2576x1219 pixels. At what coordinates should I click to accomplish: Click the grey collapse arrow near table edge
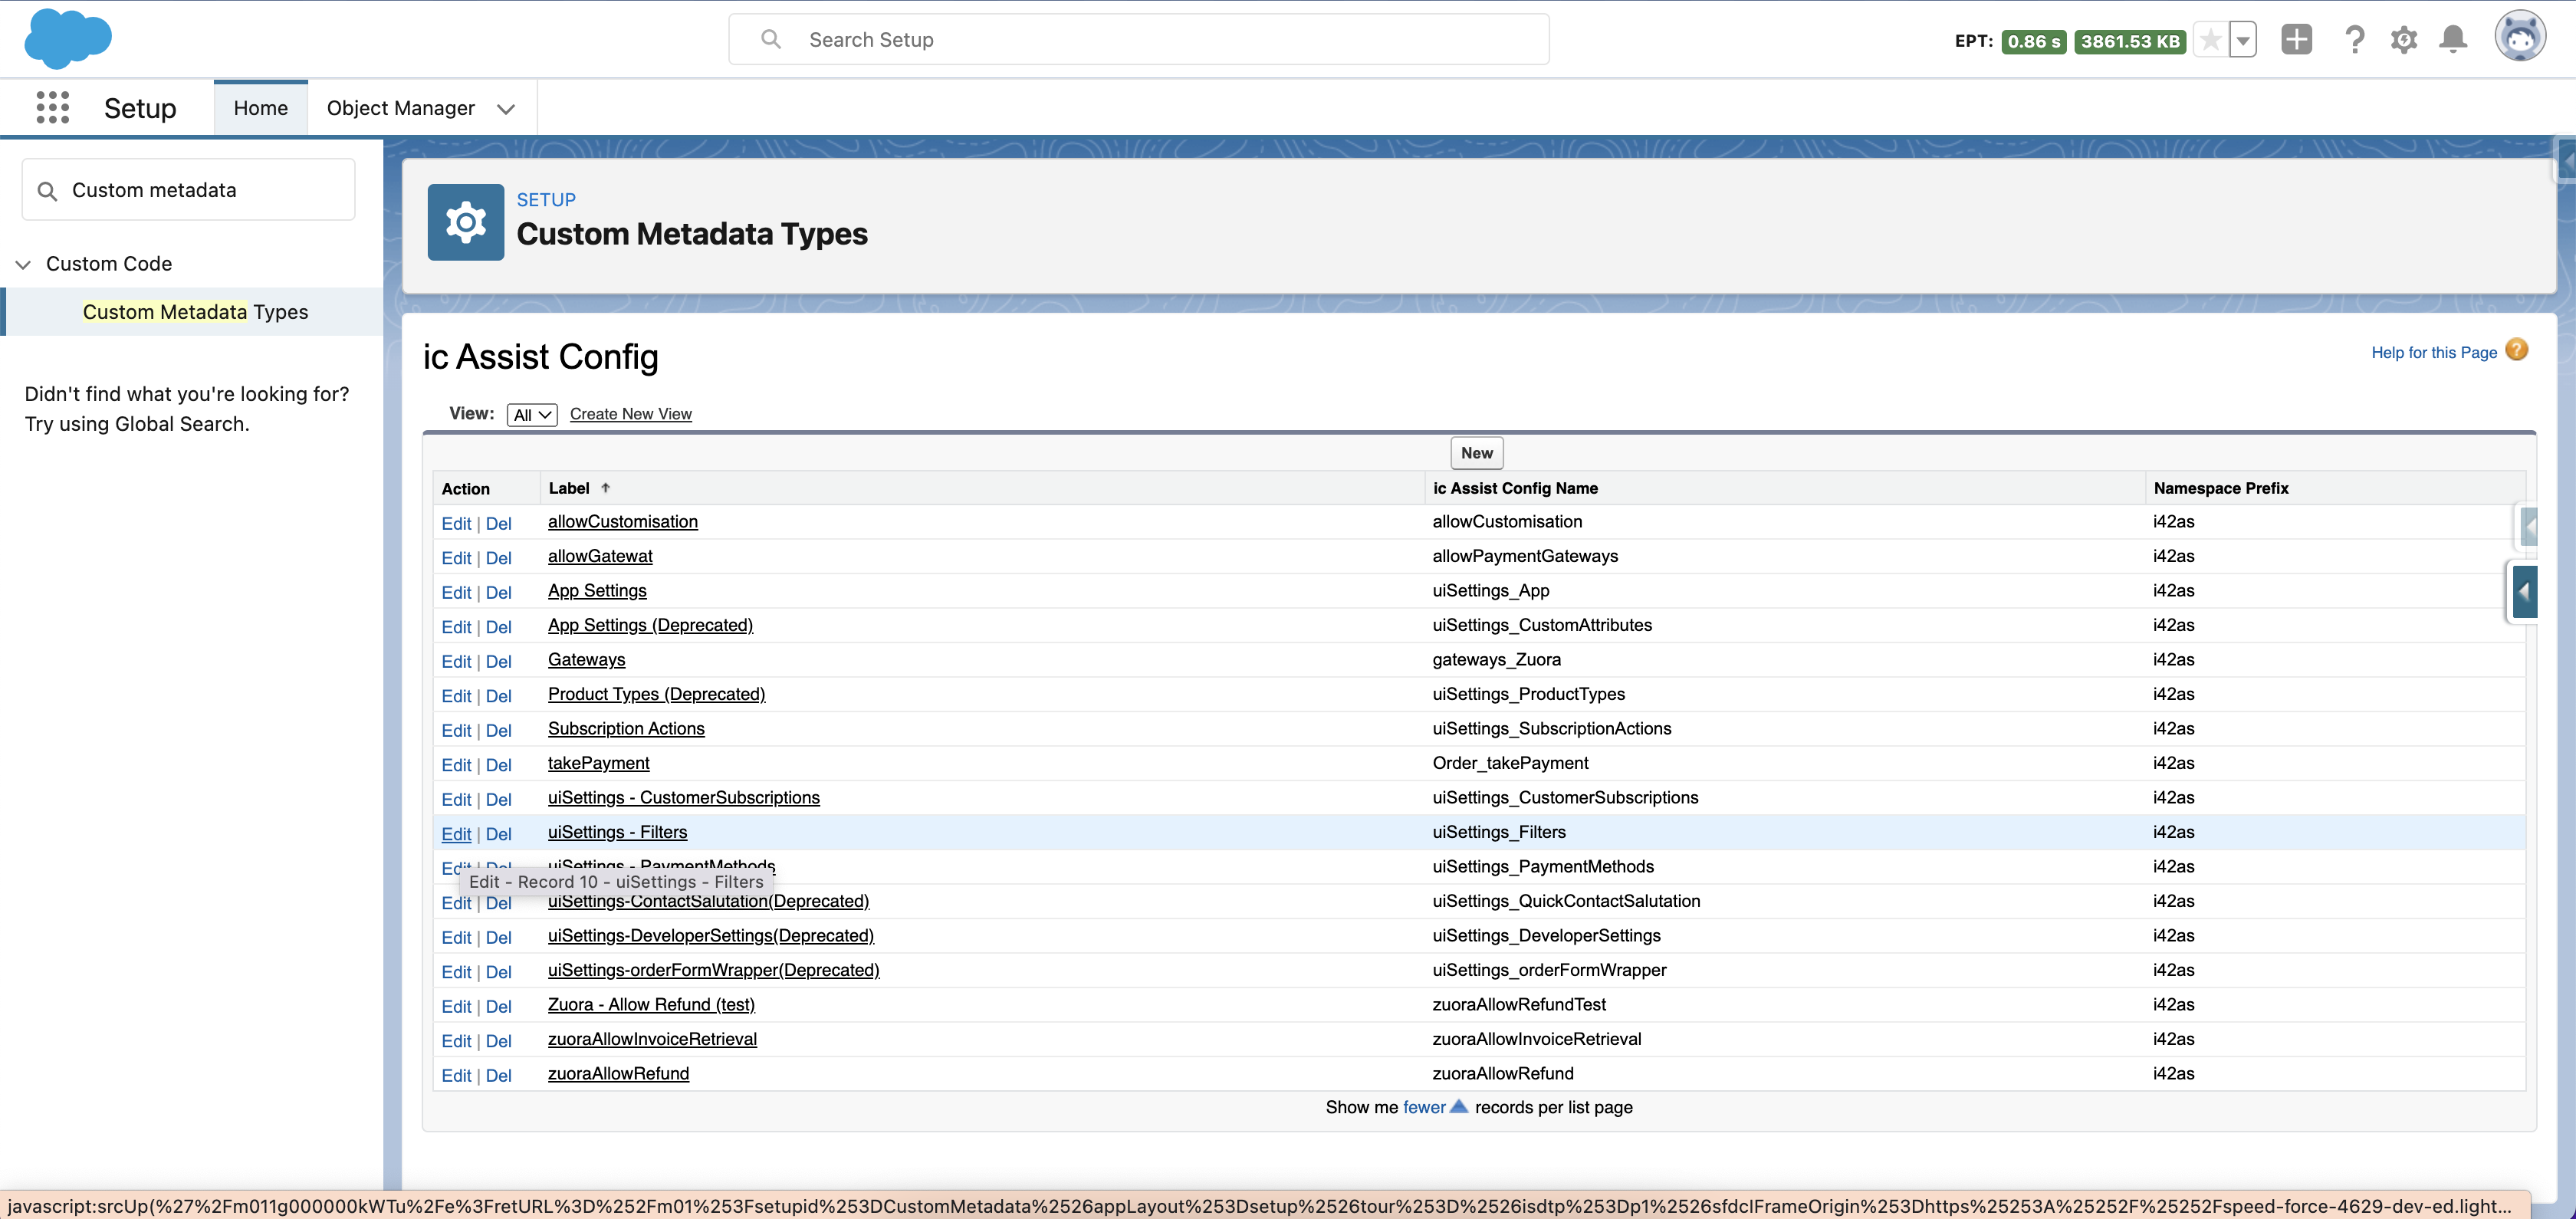[2529, 526]
